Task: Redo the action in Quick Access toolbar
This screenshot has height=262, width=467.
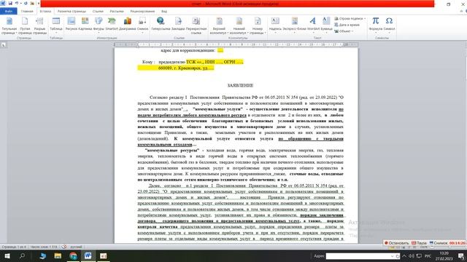Action: point(26,3)
